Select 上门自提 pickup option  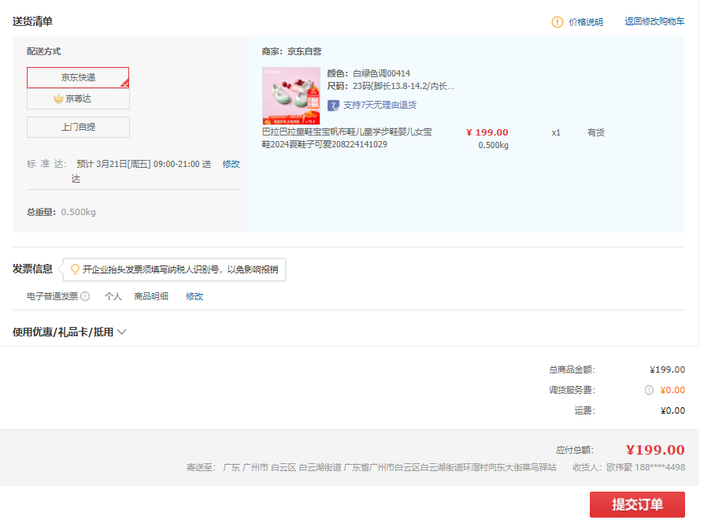pyautogui.click(x=78, y=126)
